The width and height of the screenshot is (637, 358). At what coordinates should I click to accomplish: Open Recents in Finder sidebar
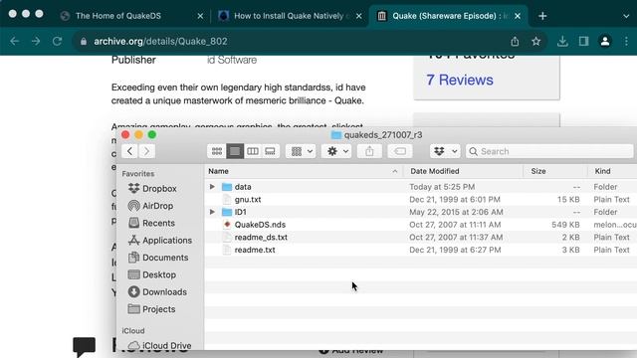151,223
